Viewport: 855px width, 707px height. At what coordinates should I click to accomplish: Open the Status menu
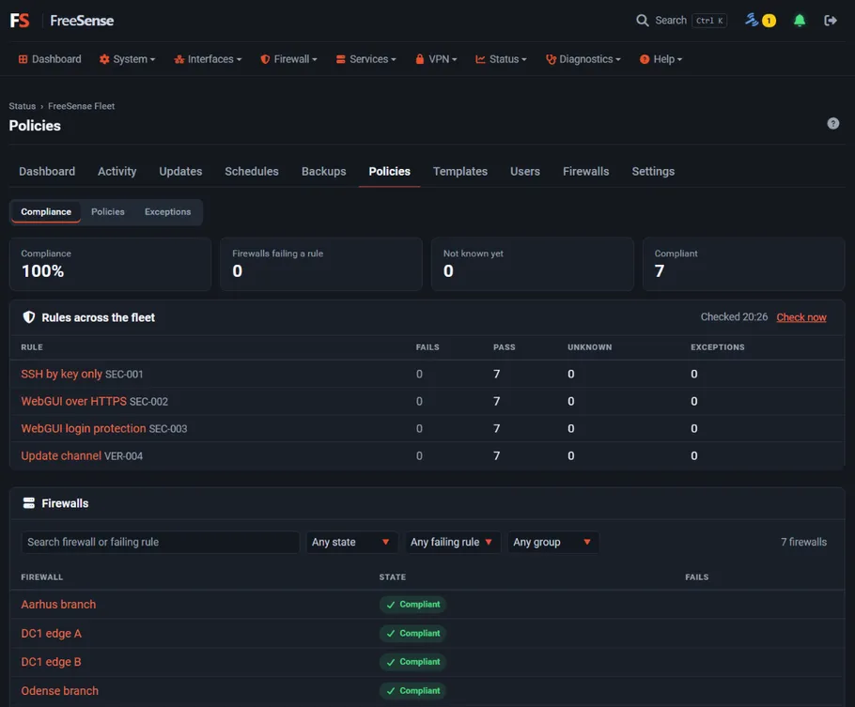[501, 59]
